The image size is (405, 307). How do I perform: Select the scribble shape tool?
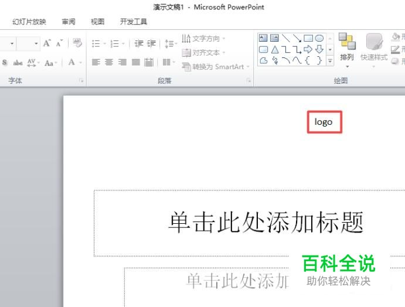(x=275, y=61)
